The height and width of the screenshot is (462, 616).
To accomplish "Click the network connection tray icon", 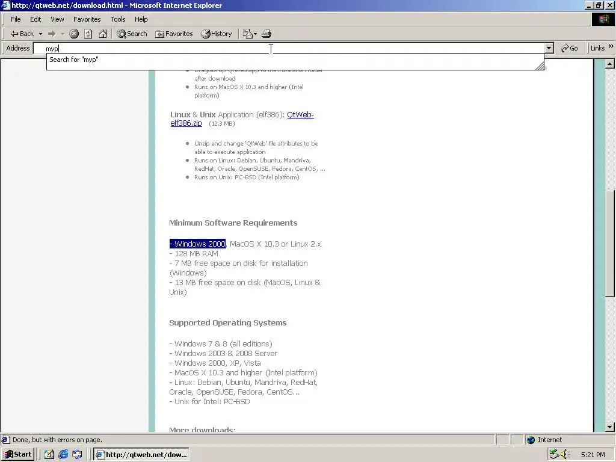I will [x=554, y=455].
